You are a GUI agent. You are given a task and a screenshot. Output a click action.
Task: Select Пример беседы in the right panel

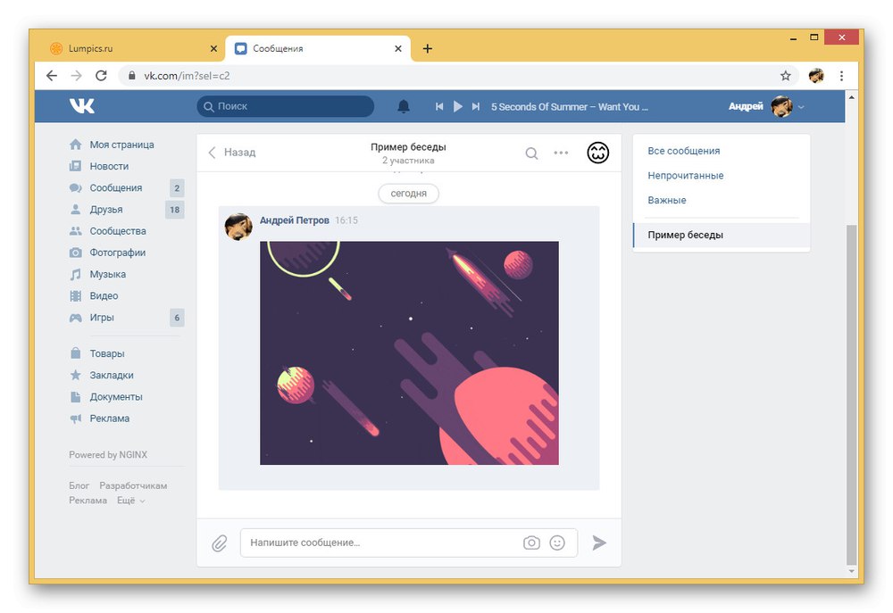721,235
